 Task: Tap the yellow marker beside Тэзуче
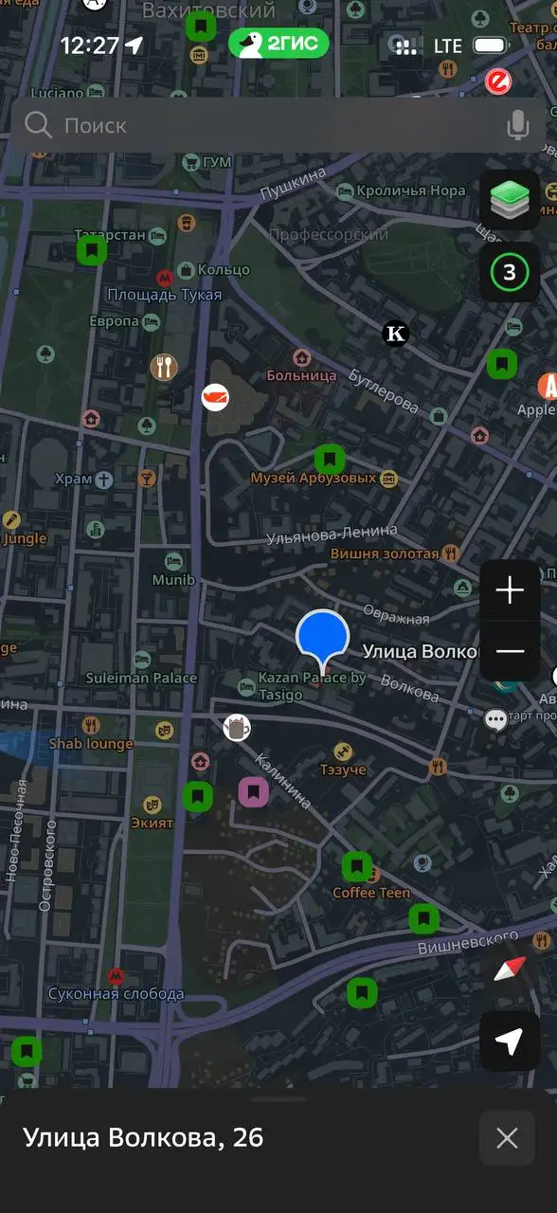(x=343, y=751)
